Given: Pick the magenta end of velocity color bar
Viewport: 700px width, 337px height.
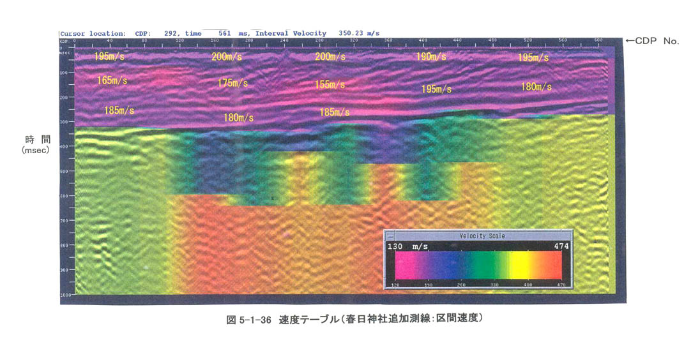Looking at the screenshot, I should click(401, 264).
